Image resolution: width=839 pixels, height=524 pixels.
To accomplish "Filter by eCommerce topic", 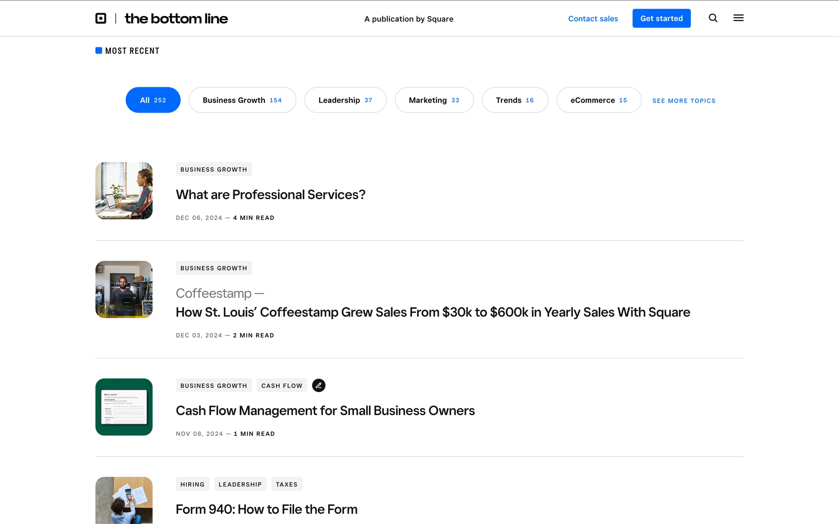I will (599, 100).
